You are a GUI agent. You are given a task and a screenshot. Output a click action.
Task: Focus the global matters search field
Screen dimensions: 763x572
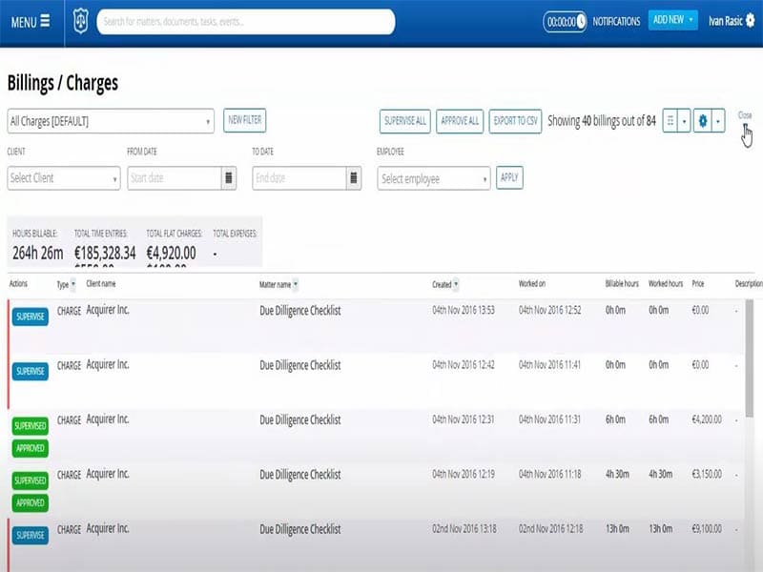tap(246, 21)
